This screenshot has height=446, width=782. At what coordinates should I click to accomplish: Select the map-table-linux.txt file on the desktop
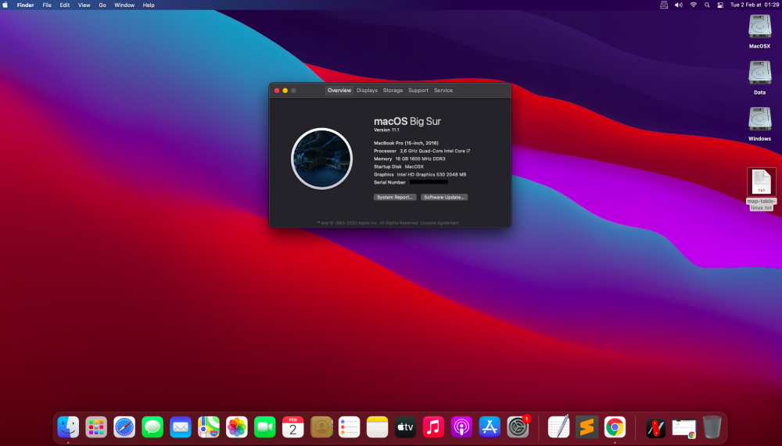click(761, 189)
